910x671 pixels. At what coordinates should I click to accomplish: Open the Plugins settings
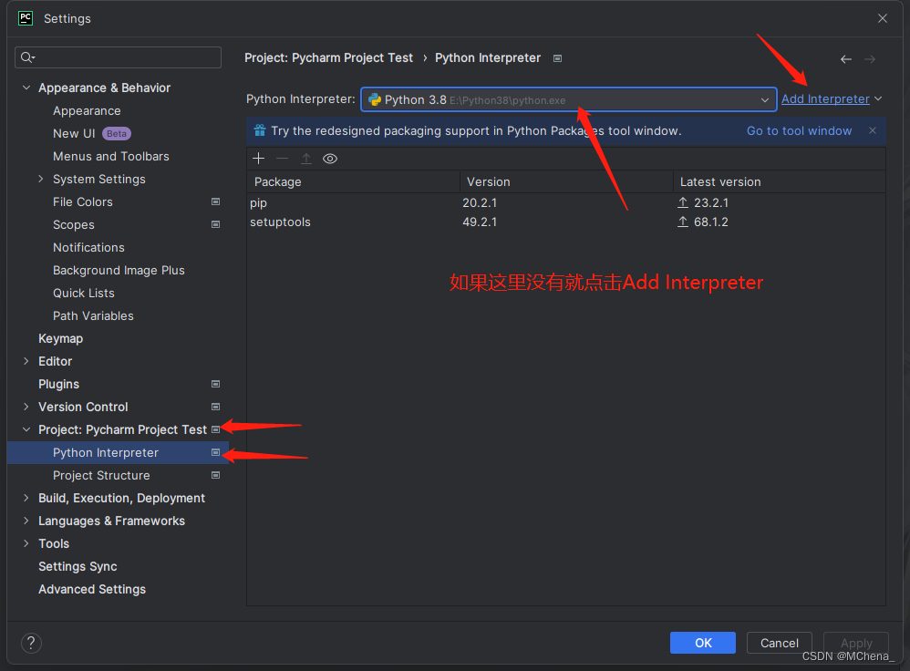pyautogui.click(x=58, y=384)
